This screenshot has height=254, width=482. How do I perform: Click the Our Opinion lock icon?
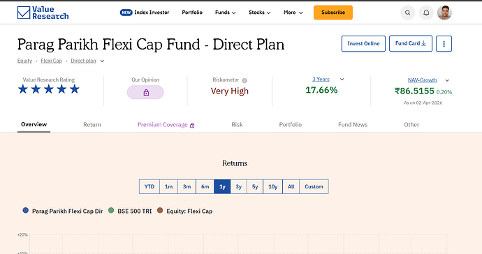(145, 92)
